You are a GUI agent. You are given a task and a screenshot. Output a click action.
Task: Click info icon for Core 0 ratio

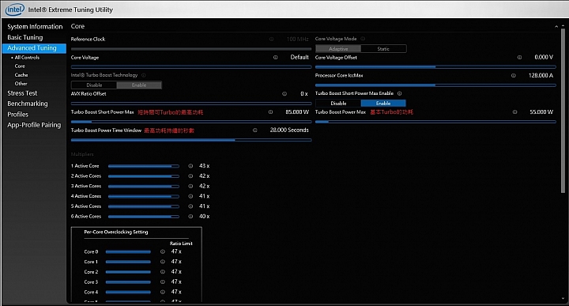point(163,251)
